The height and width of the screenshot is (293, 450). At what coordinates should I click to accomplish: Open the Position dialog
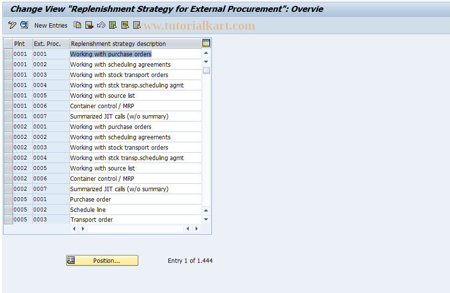(x=102, y=260)
